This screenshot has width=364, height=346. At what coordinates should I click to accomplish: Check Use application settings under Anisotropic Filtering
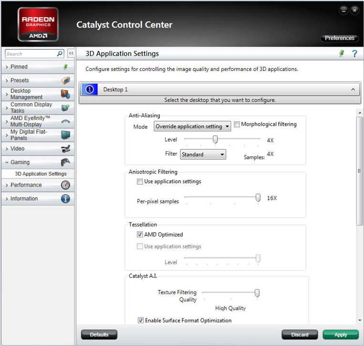(x=140, y=181)
